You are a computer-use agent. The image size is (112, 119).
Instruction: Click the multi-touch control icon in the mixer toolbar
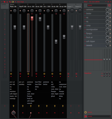pos(4,2)
